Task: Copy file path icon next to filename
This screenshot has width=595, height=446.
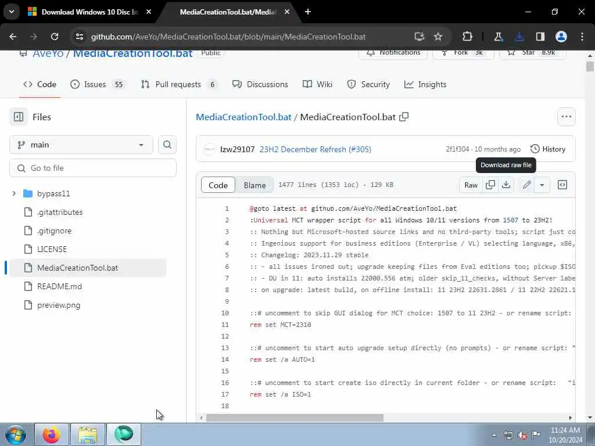Action: pos(404,117)
